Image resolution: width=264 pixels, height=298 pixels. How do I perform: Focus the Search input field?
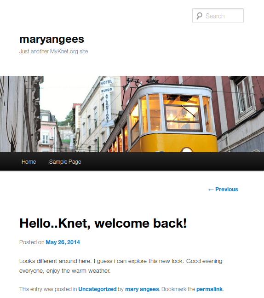click(218, 16)
